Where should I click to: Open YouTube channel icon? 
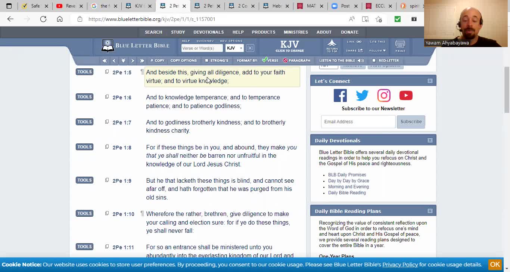click(406, 96)
